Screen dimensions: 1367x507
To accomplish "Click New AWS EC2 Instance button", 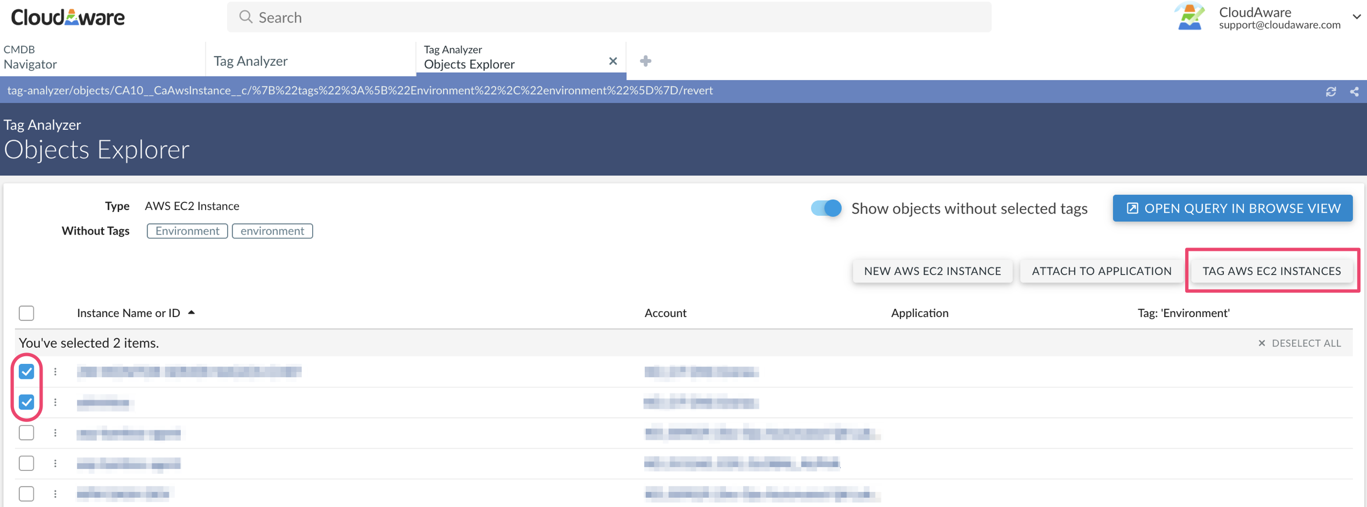I will pos(932,271).
